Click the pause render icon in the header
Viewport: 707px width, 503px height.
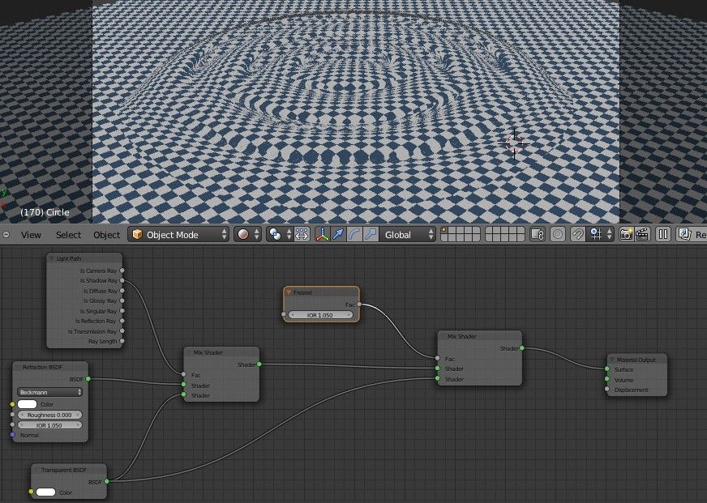coord(662,235)
